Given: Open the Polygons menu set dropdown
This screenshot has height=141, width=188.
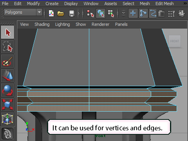Looking at the screenshot, I should tap(23, 12).
